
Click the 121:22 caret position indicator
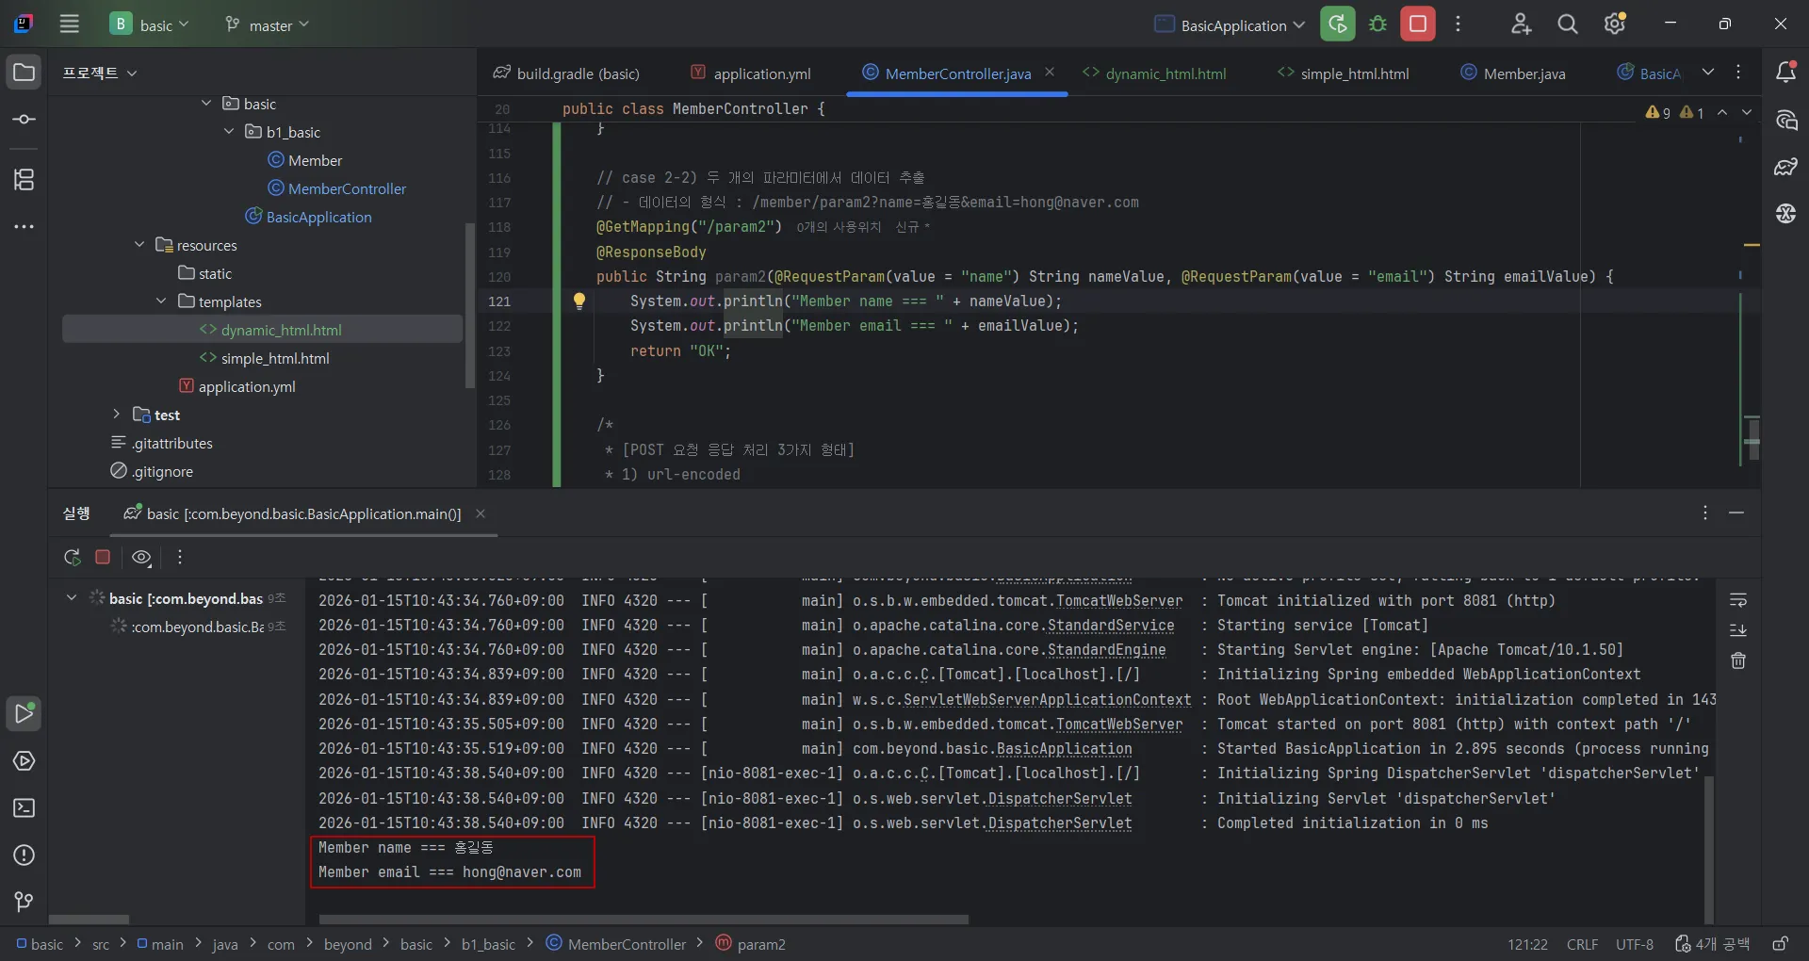pyautogui.click(x=1527, y=944)
